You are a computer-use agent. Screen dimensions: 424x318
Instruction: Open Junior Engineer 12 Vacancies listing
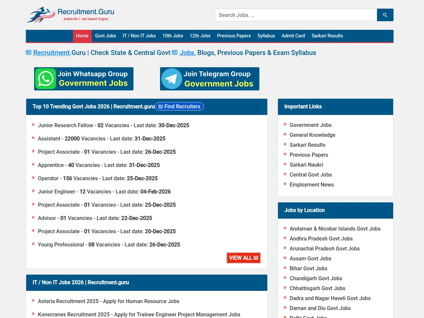click(x=104, y=191)
